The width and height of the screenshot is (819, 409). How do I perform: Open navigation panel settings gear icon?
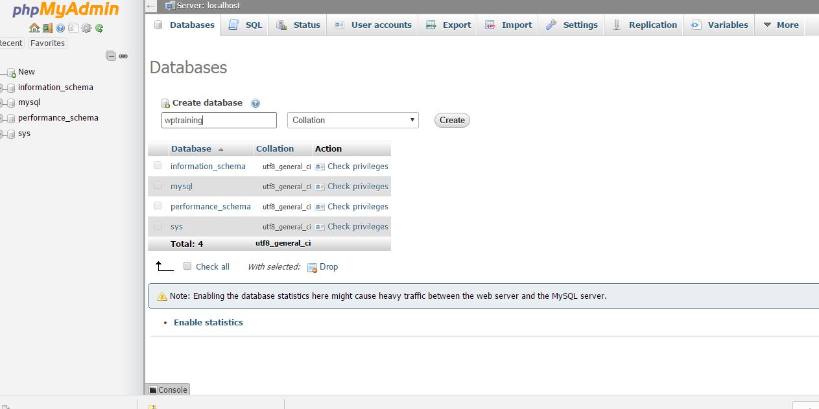pyautogui.click(x=86, y=28)
